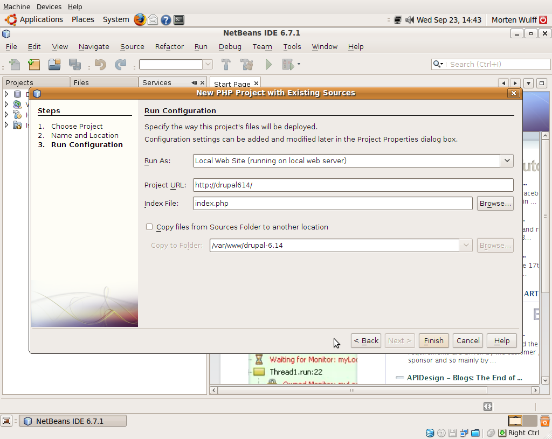This screenshot has height=439, width=552.
Task: Click the Save All toolbar icon
Action: (75, 65)
